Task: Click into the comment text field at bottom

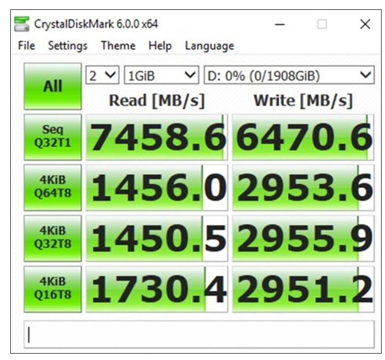Action: (x=199, y=334)
